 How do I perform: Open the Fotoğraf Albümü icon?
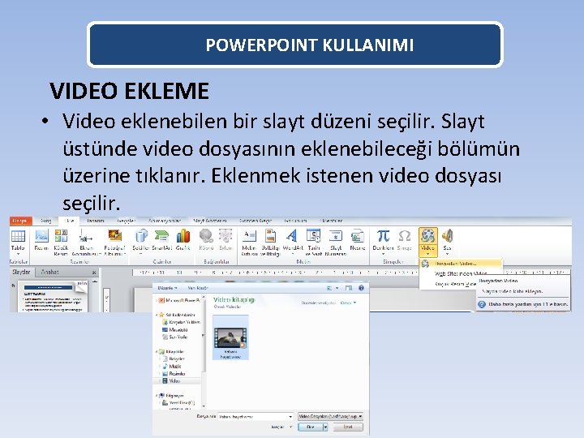point(114,236)
